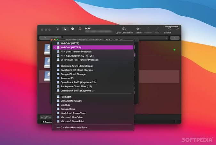Image resolution: width=216 pixels, height=145 pixels.
Task: Select Nextcloud & ownCloud
Action: tap(93, 113)
